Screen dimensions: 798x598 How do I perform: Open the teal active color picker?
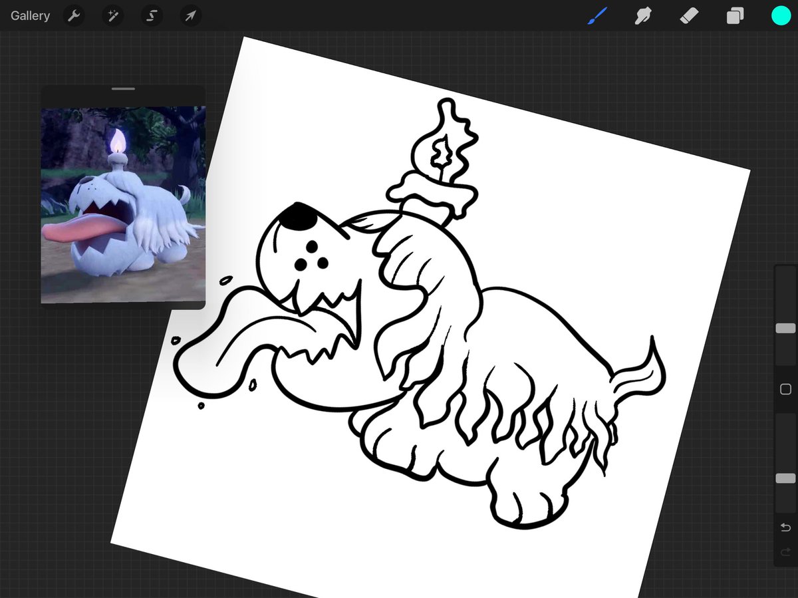[780, 16]
